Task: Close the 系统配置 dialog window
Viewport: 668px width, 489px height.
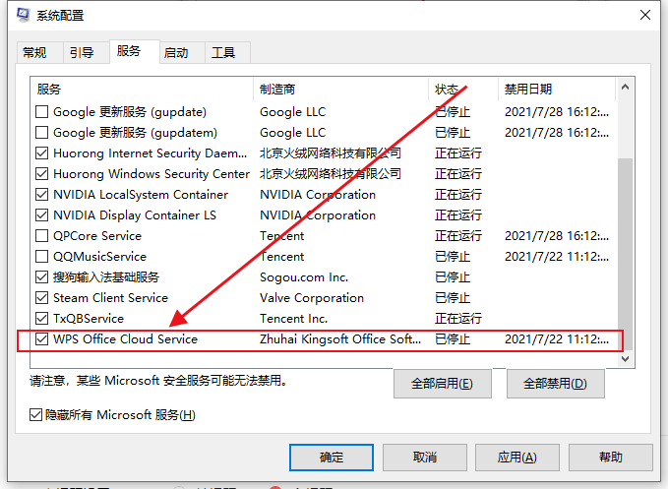Action: 645,16
